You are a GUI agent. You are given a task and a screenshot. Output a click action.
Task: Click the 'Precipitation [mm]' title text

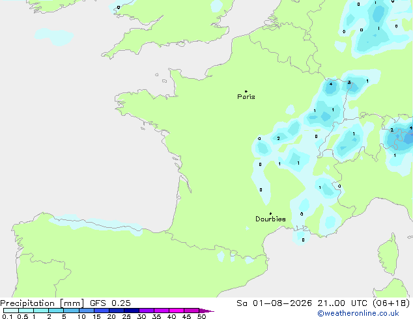pos(42,303)
